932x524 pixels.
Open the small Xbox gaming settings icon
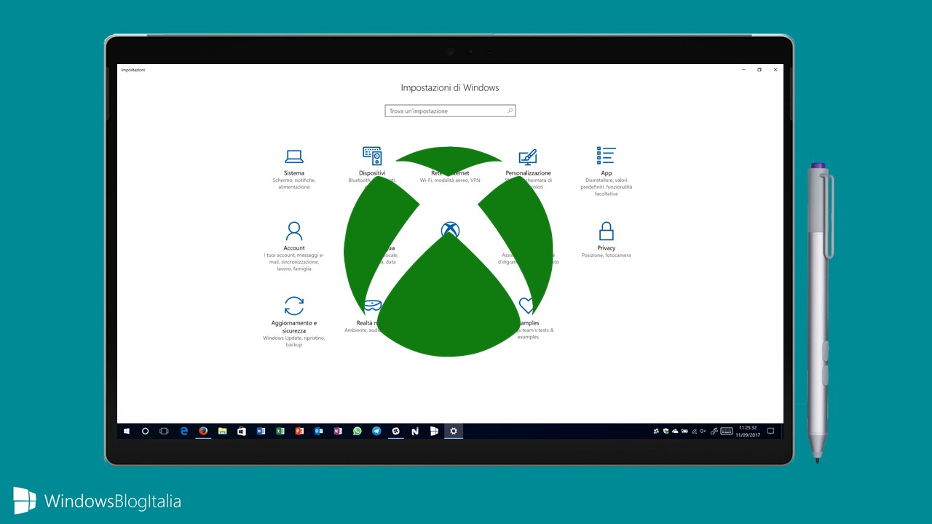click(450, 231)
